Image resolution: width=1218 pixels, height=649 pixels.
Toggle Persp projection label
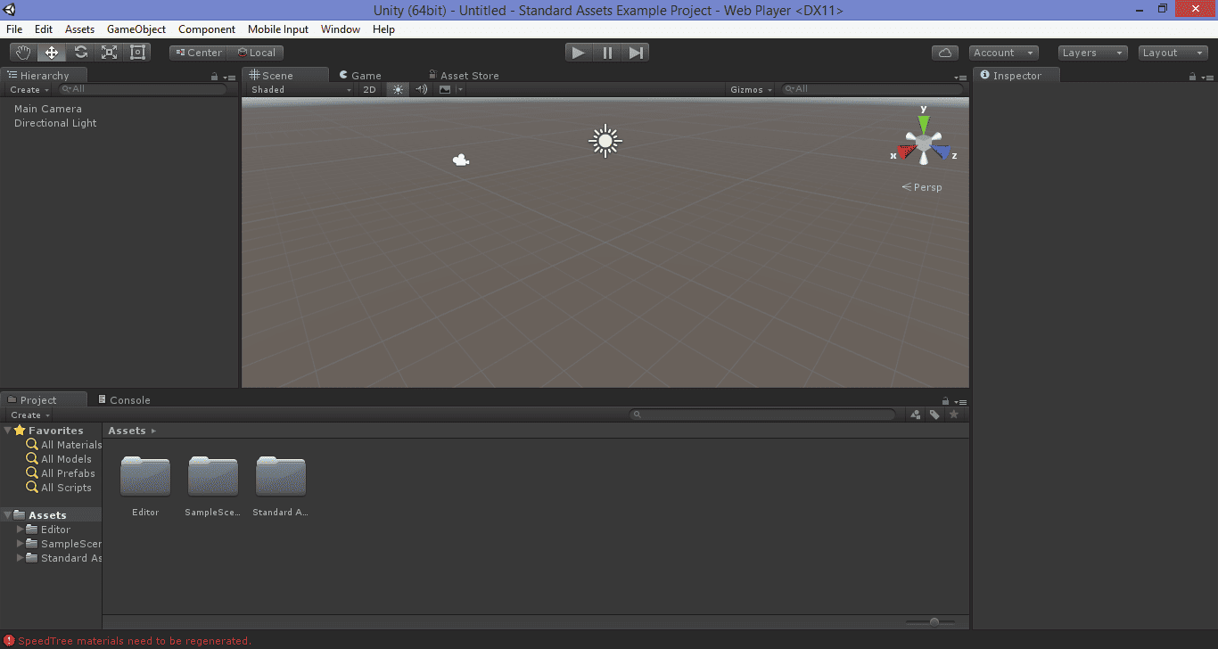pos(922,187)
